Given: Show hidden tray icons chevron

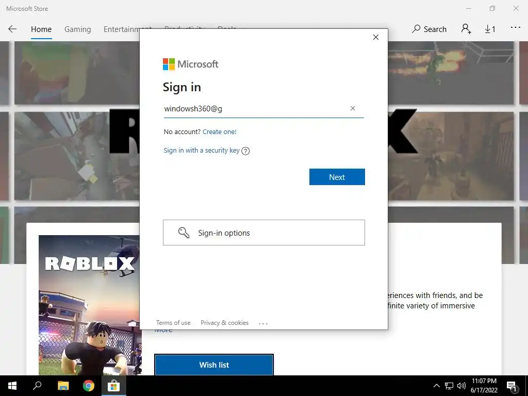Looking at the screenshot, I should (x=436, y=386).
